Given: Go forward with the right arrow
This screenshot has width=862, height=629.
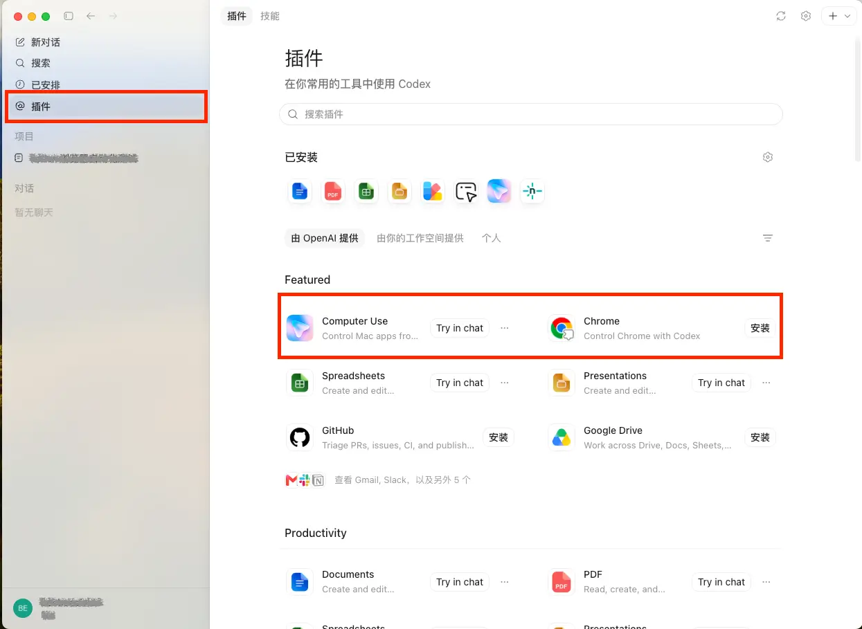Looking at the screenshot, I should click(x=114, y=16).
